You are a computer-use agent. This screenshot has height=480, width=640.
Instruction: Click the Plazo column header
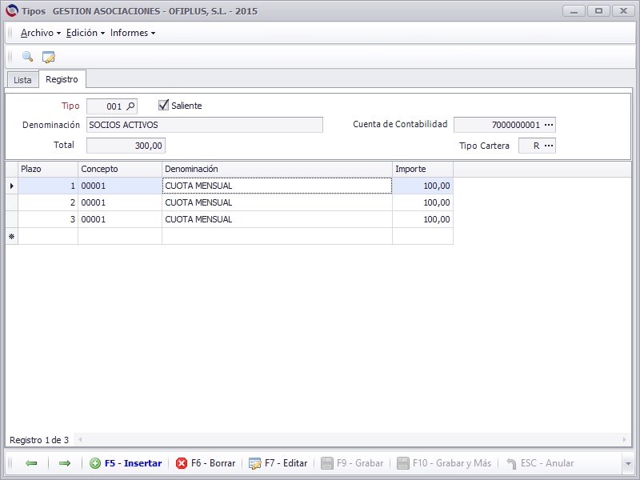click(x=48, y=169)
